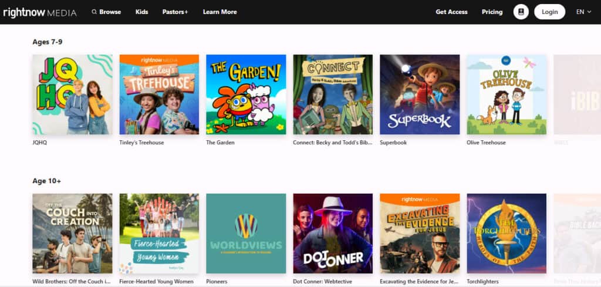This screenshot has width=601, height=287.
Task: Click the 'Torchlighters' title text
Action: [x=482, y=282]
